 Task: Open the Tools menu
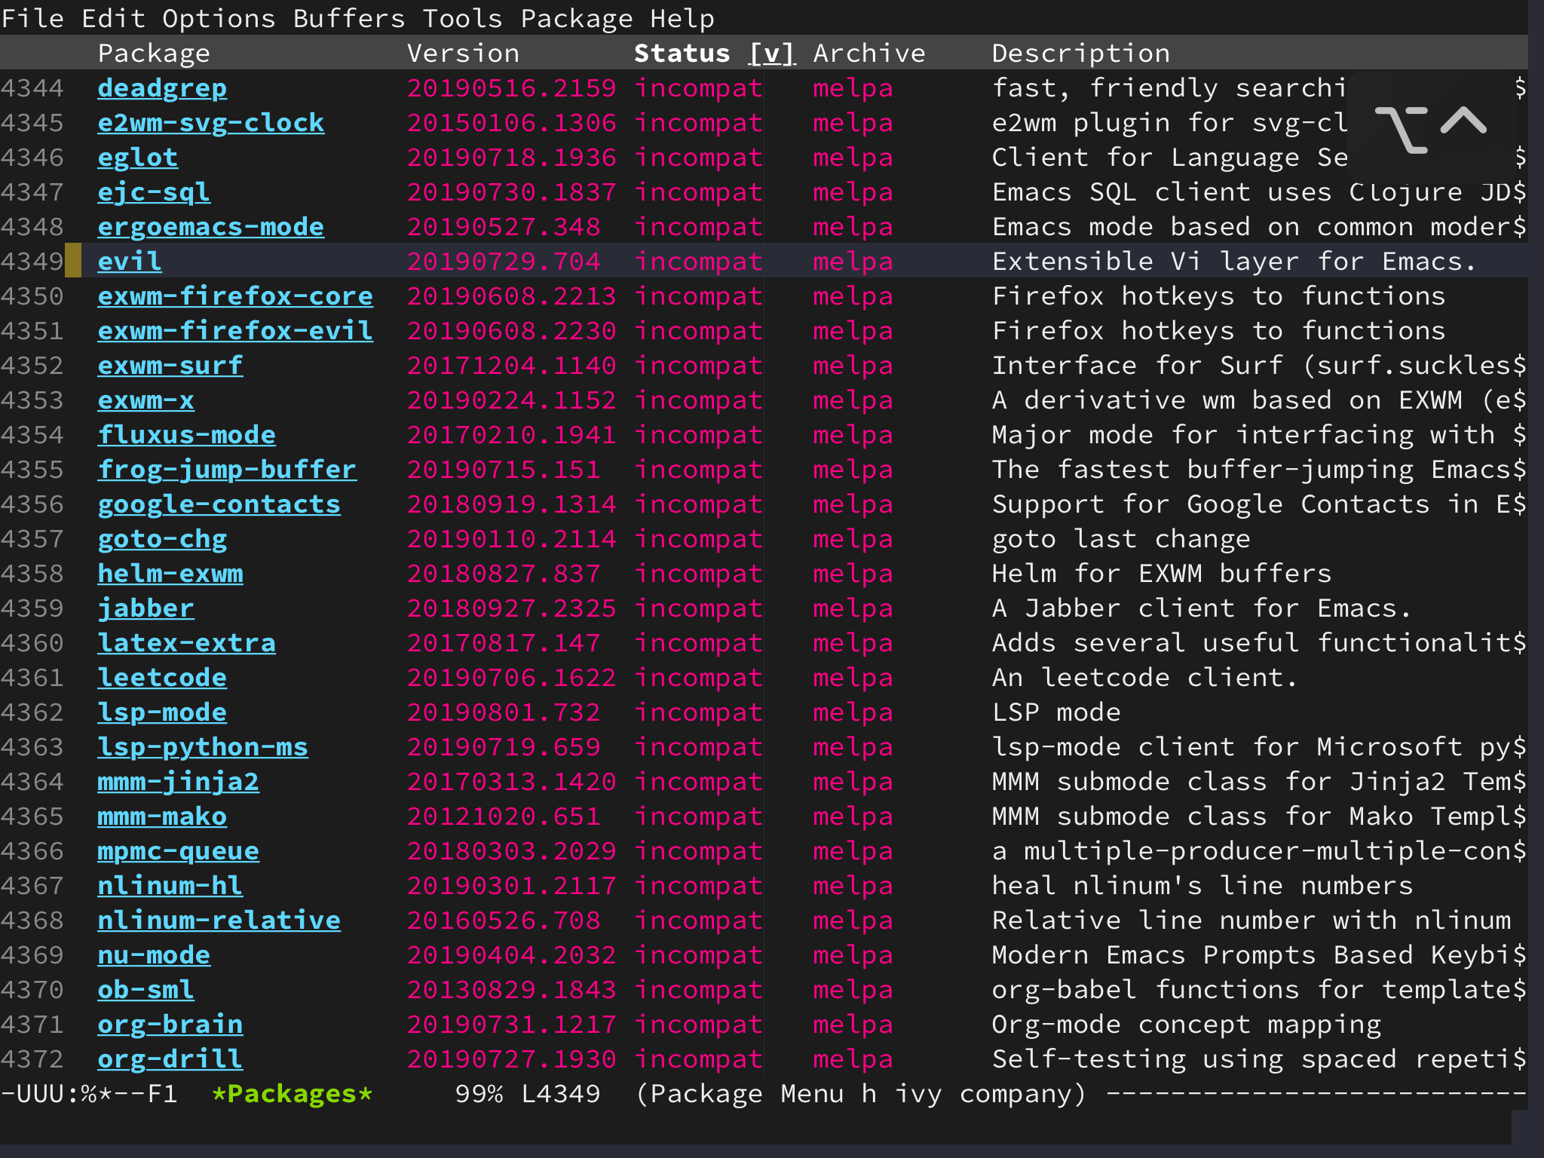[x=461, y=18]
